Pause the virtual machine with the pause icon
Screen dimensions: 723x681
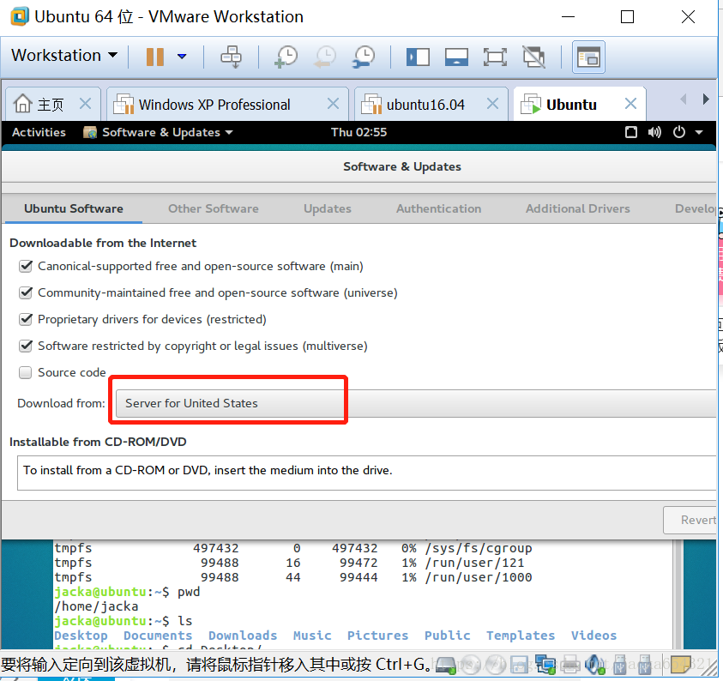click(155, 57)
